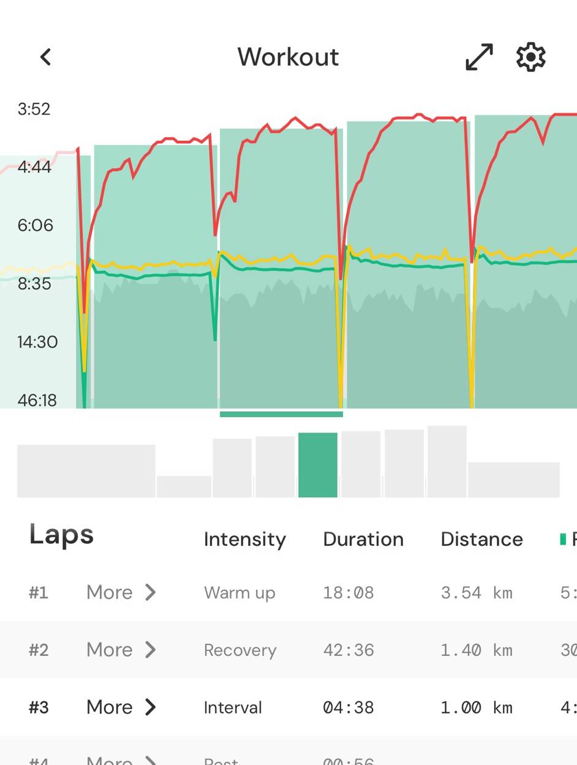Click the 3:52 pace axis label
This screenshot has height=765, width=577.
(x=34, y=110)
